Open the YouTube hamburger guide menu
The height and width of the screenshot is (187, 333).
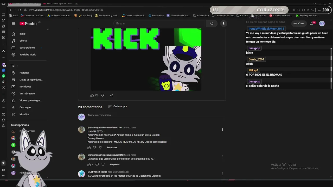tap(13, 23)
